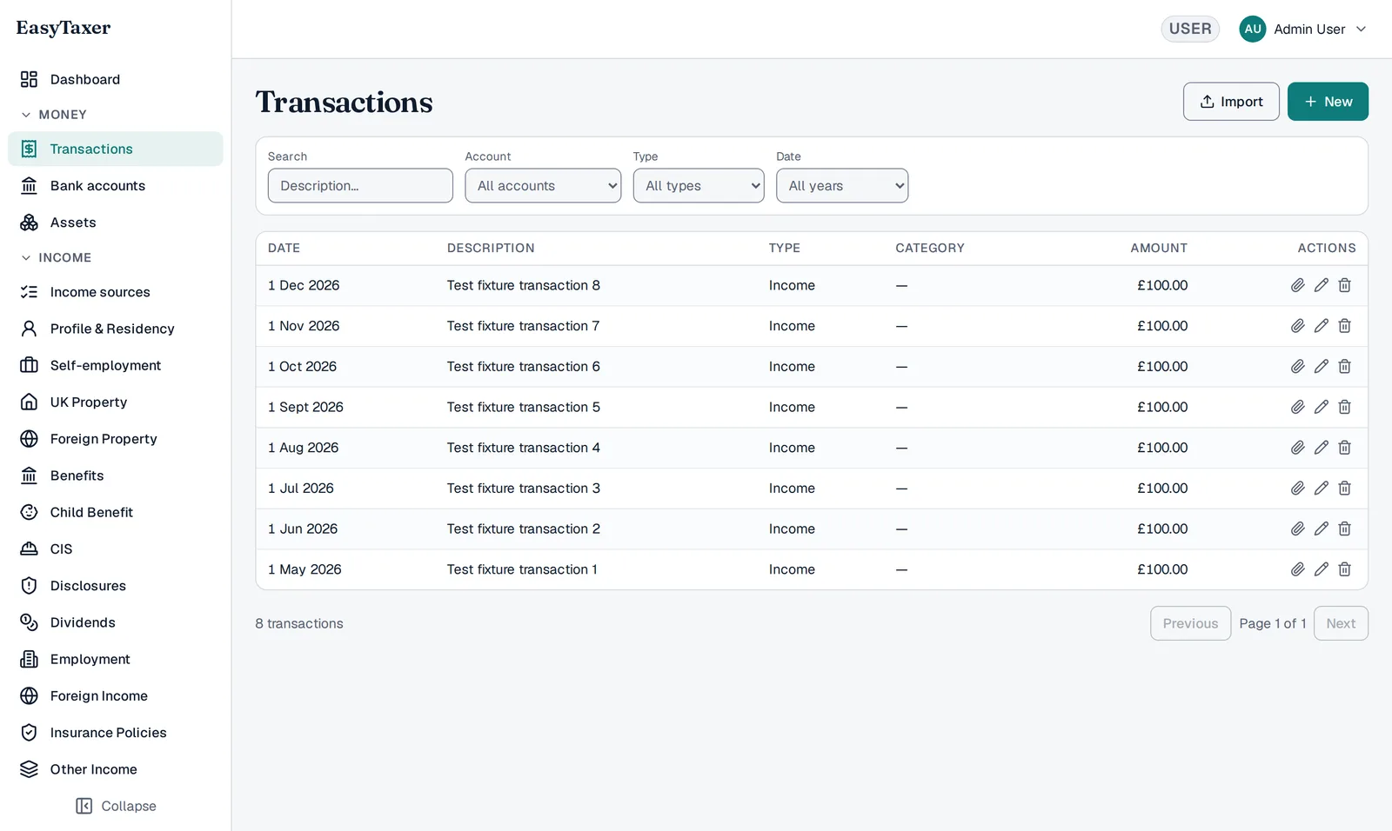
Task: Delete Test fixture transaction 8
Action: [x=1344, y=285]
